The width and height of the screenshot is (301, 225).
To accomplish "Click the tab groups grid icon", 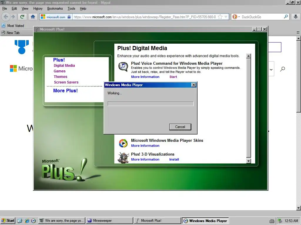I will pos(298,33).
